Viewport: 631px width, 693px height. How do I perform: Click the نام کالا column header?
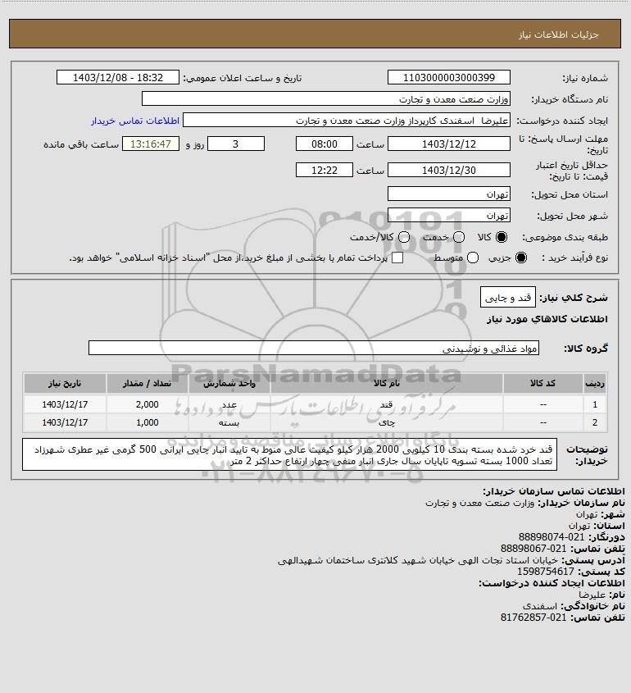pos(386,383)
